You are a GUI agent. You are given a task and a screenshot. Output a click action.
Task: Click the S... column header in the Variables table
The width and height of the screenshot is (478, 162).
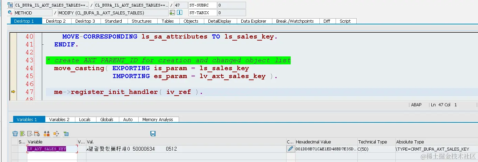(x=22, y=142)
